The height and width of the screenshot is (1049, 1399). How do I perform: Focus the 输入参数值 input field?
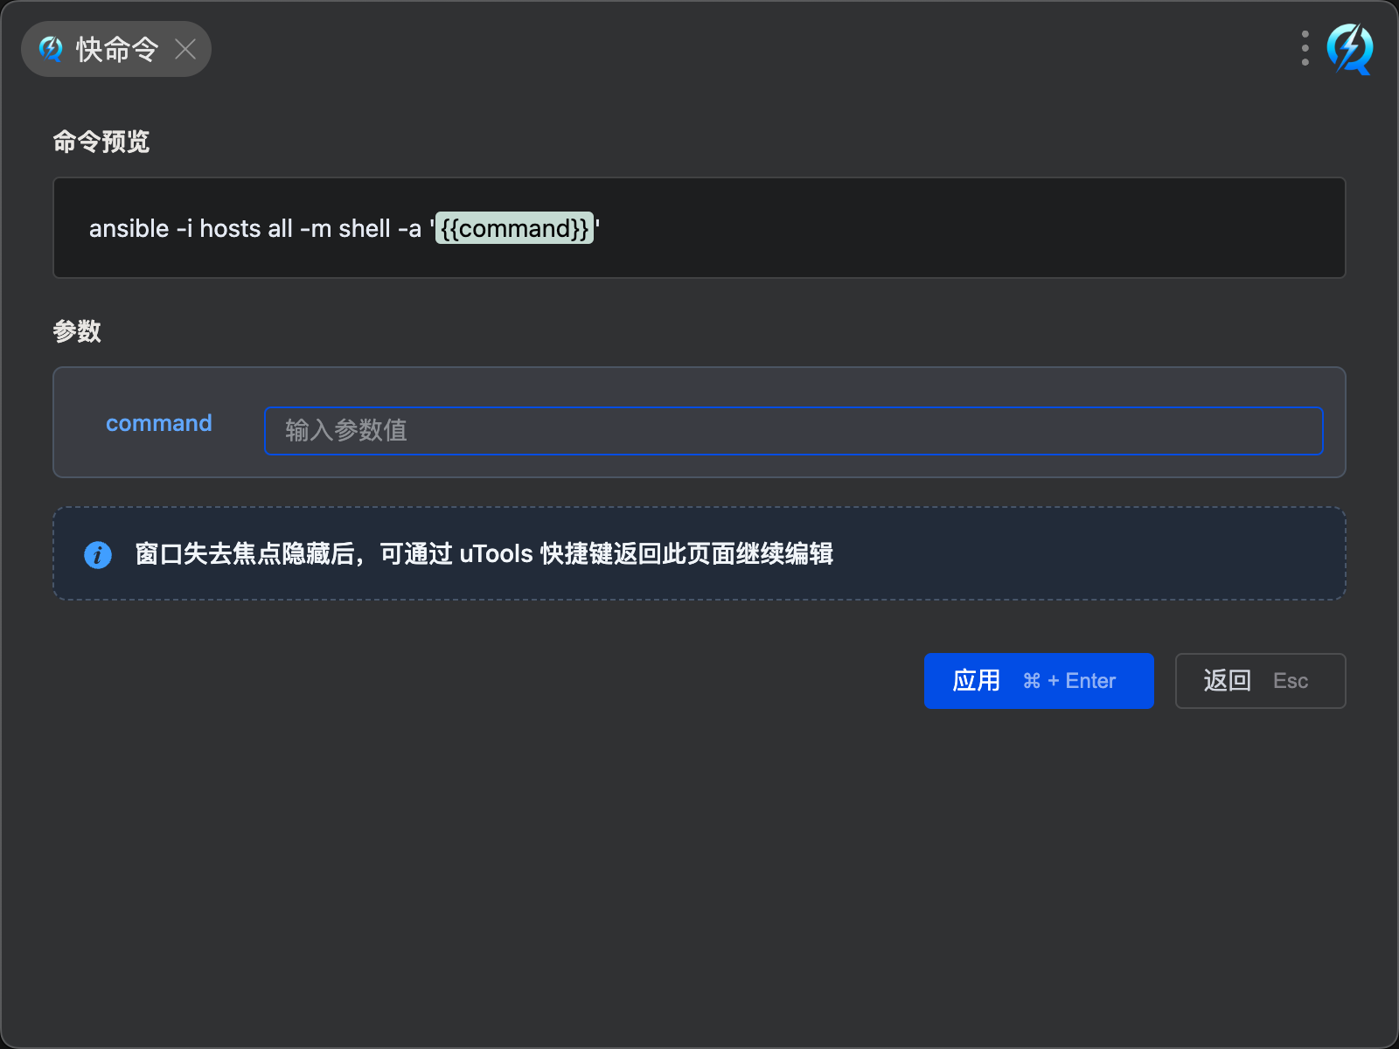pyautogui.click(x=792, y=431)
